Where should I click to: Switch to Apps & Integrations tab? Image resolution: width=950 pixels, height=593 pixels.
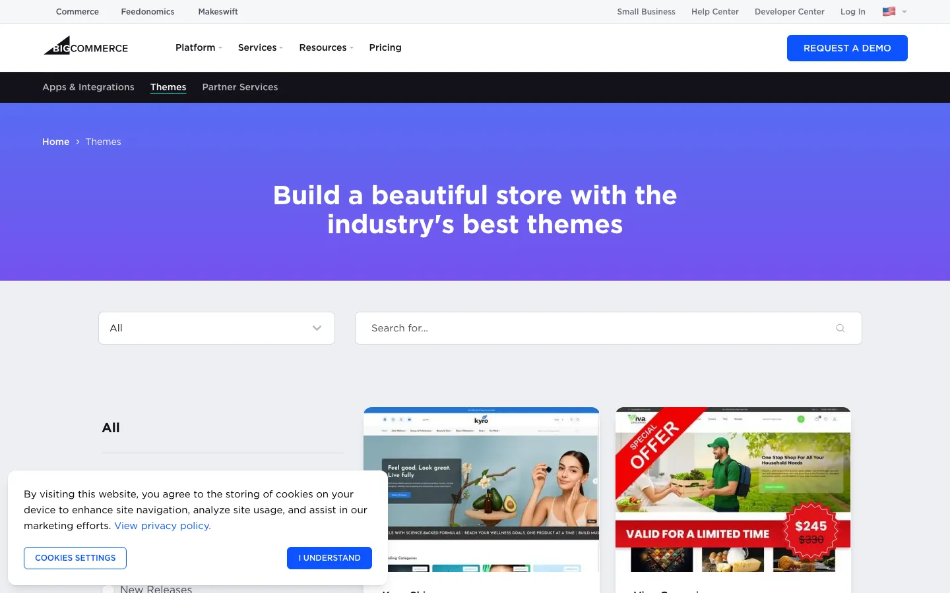click(88, 87)
